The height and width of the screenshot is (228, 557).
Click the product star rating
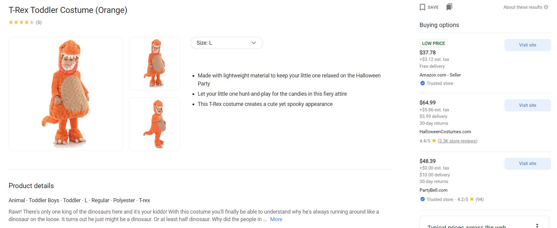coord(21,22)
